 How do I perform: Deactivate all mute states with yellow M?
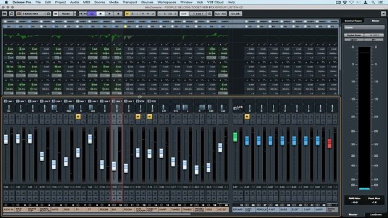pyautogui.click(x=127, y=13)
